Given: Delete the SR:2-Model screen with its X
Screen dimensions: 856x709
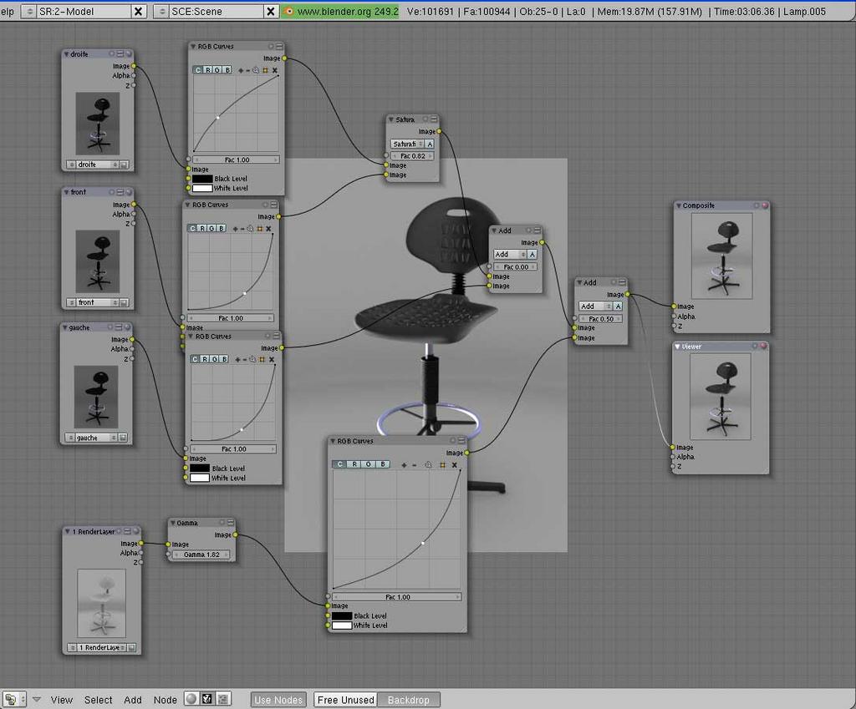Looking at the screenshot, I should (x=139, y=12).
